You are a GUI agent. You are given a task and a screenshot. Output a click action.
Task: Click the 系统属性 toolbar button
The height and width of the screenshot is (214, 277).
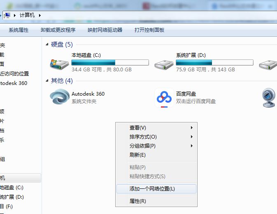19,30
